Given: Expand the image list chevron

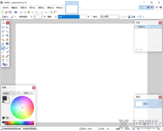Looking at the screenshot, I should pyautogui.click(x=80, y=8).
